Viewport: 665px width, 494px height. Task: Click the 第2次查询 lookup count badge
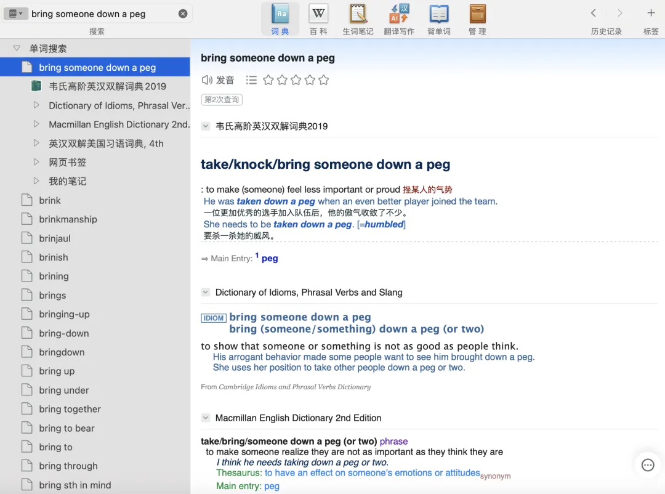pyautogui.click(x=222, y=100)
